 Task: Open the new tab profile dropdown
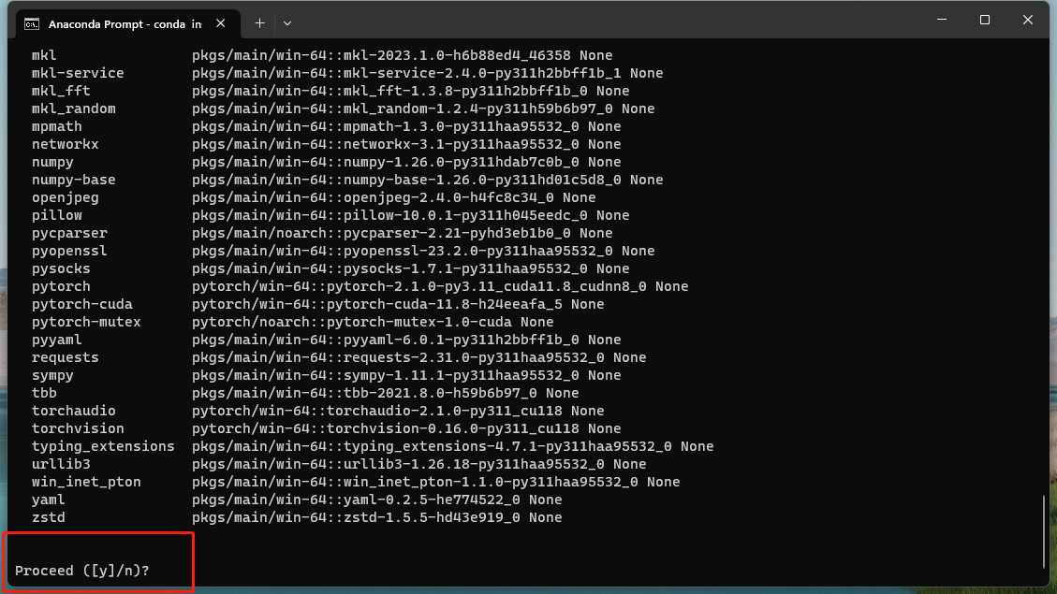coord(287,23)
